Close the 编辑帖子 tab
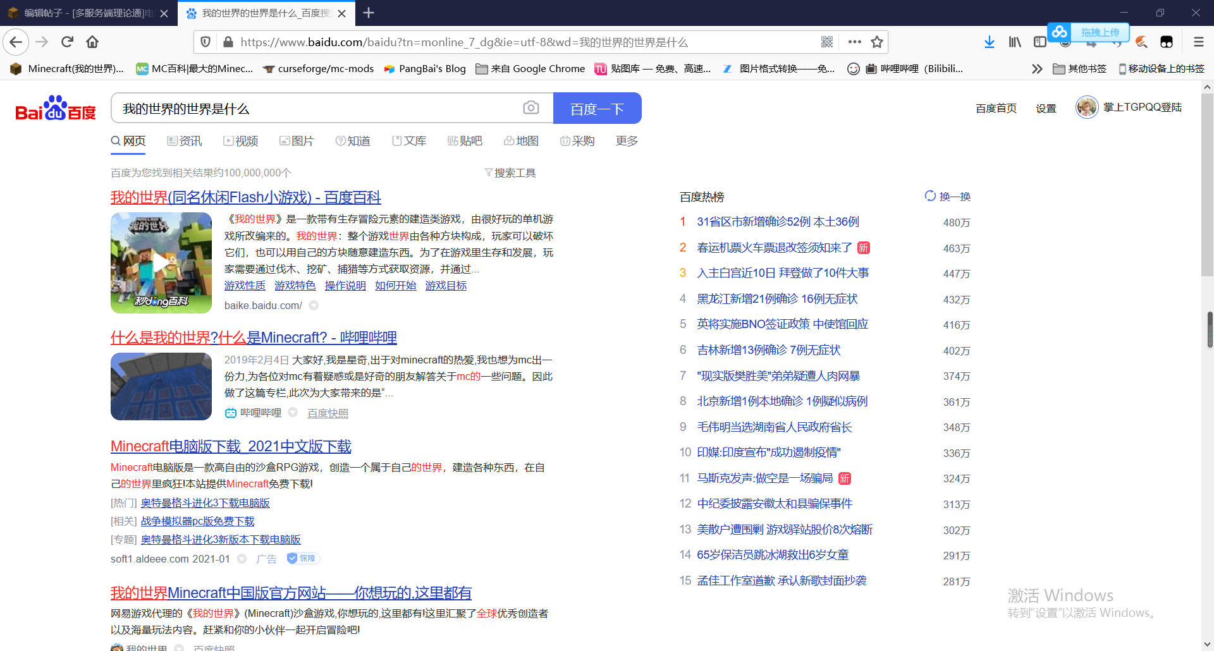The width and height of the screenshot is (1214, 651). [164, 13]
